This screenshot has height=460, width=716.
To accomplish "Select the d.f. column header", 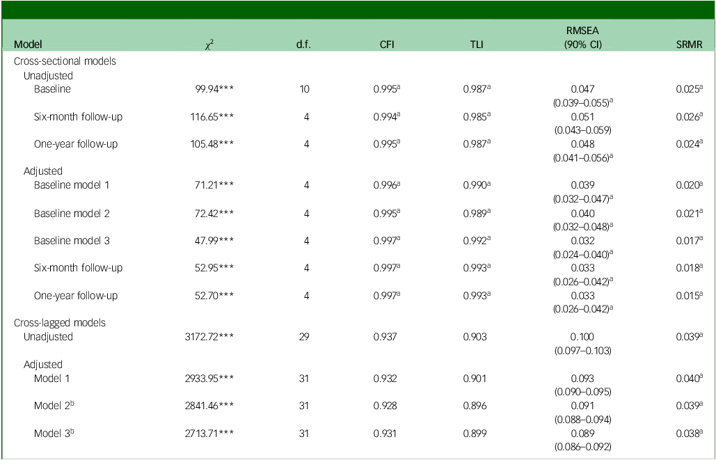I will (305, 45).
